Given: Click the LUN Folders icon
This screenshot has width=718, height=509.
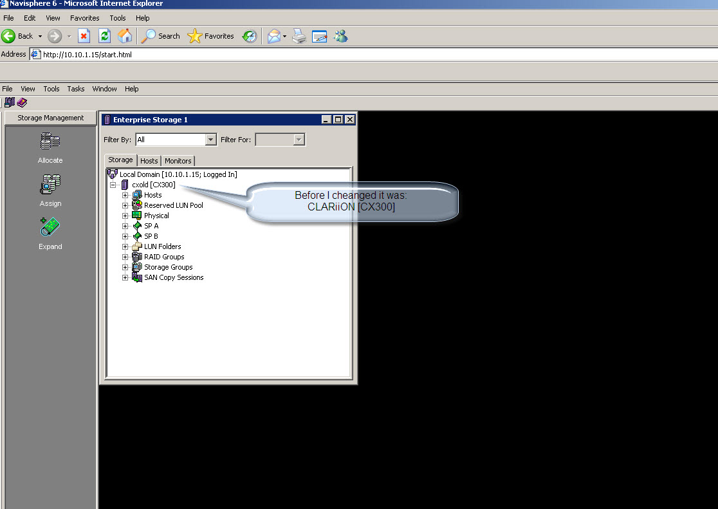Looking at the screenshot, I should click(137, 246).
